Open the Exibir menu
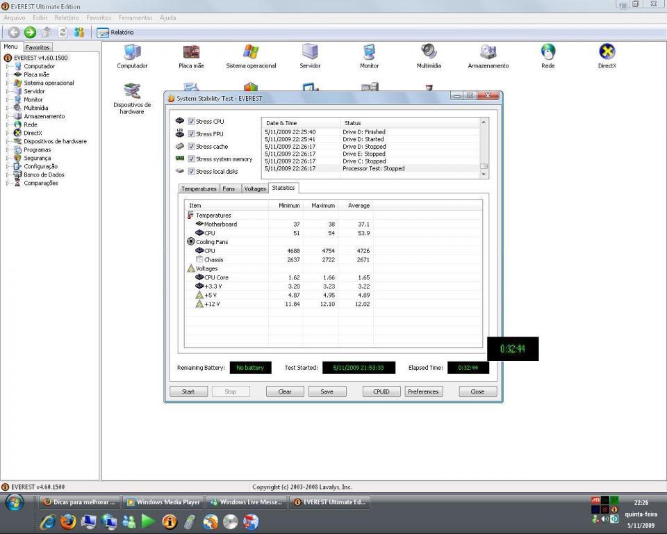The image size is (667, 534). (x=40, y=18)
